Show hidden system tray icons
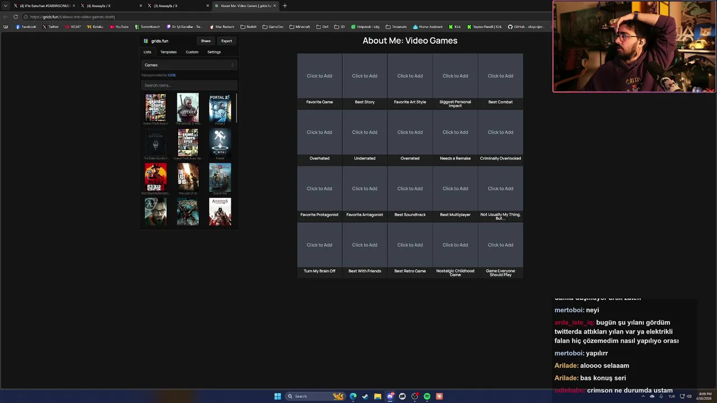Image resolution: width=717 pixels, height=403 pixels. click(643, 396)
